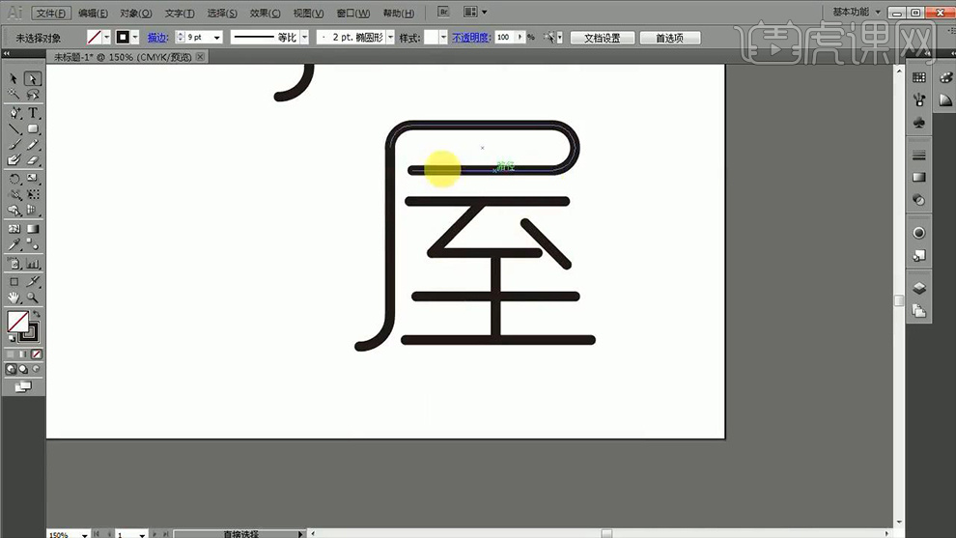The height and width of the screenshot is (538, 956).
Task: Open the 文件(F) menu
Action: (x=49, y=14)
